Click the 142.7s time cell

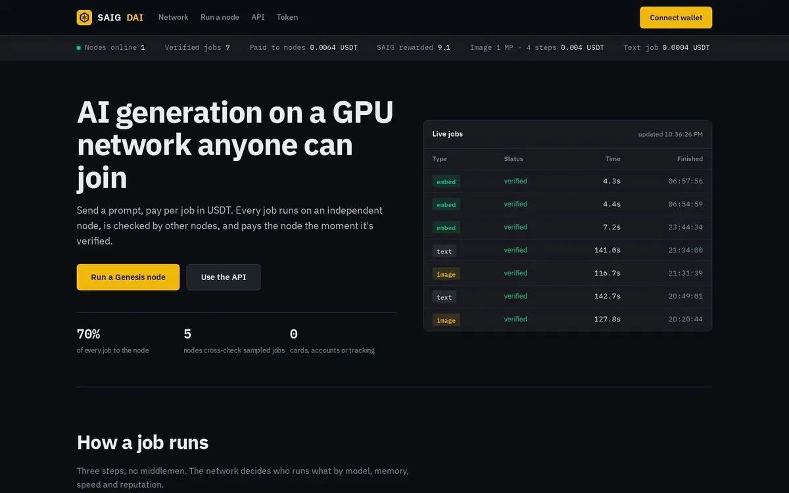(608, 296)
